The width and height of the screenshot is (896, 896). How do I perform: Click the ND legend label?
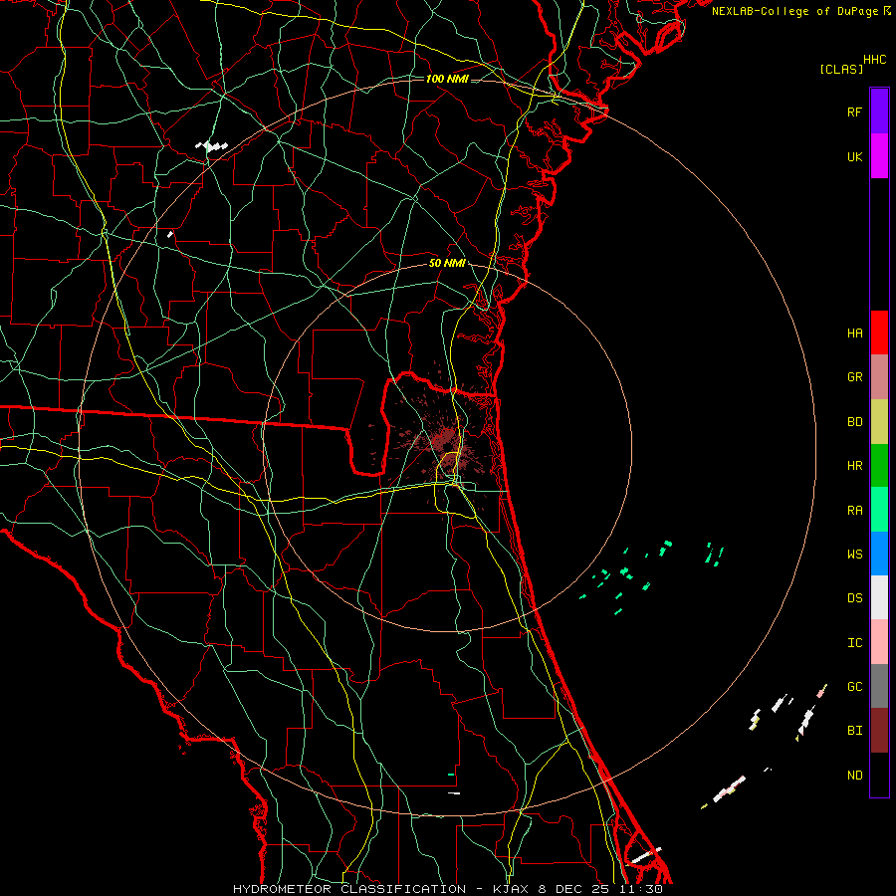coord(854,776)
